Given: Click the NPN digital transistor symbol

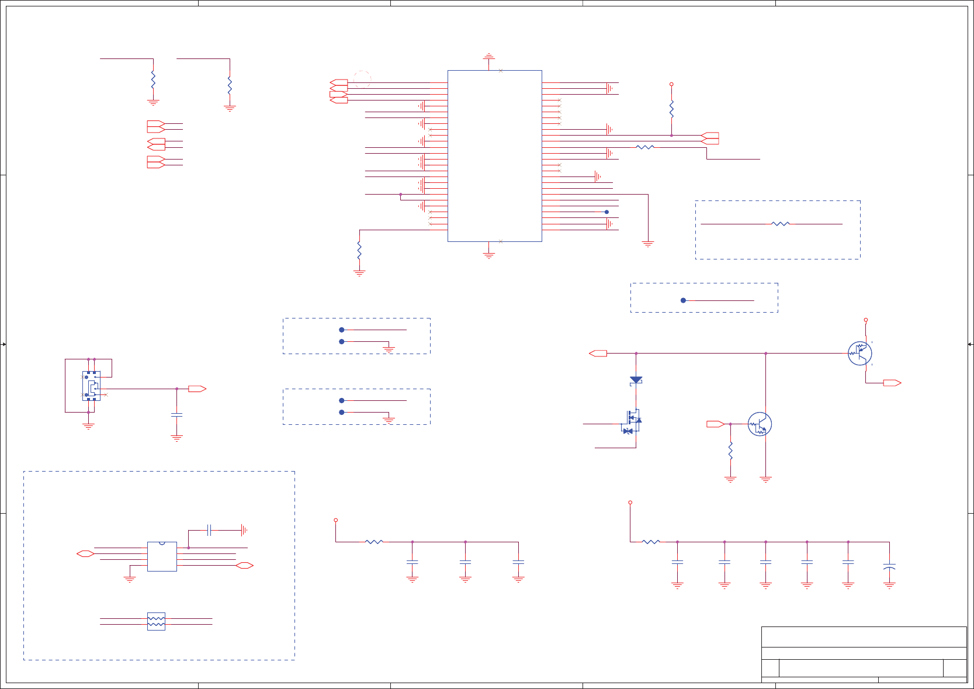Looking at the screenshot, I should [x=760, y=424].
